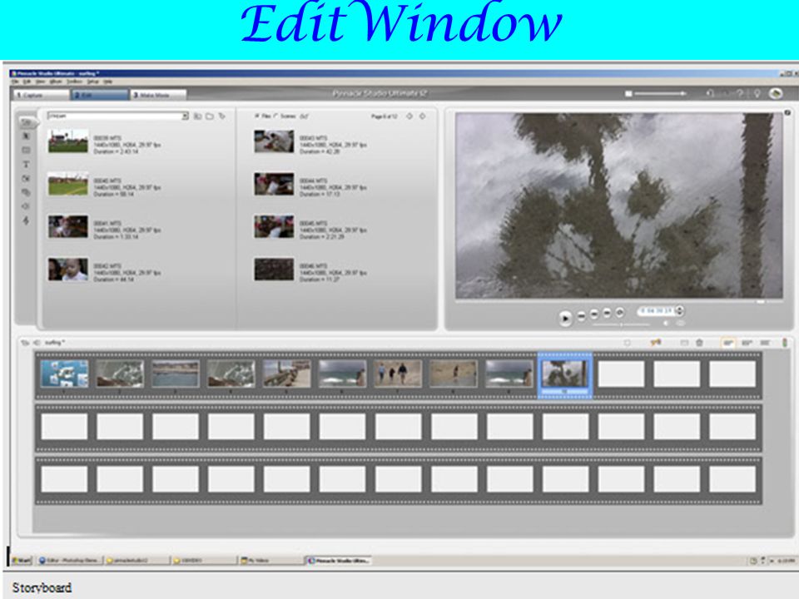Select the storyboard clip with walking people

point(398,374)
